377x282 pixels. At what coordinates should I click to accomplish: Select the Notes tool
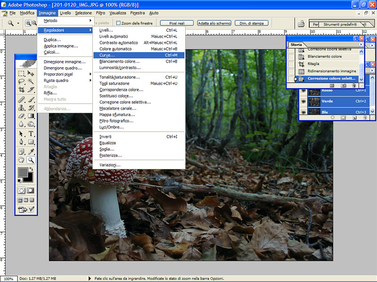pyautogui.click(x=21, y=151)
